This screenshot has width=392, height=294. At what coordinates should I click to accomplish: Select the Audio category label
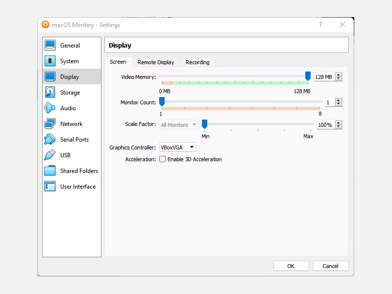(68, 108)
